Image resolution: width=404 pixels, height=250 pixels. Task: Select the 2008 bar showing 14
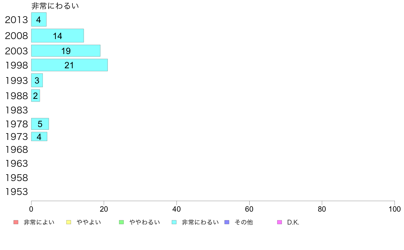point(57,36)
